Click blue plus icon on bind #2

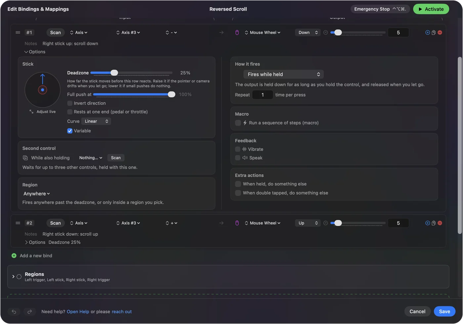coord(428,223)
